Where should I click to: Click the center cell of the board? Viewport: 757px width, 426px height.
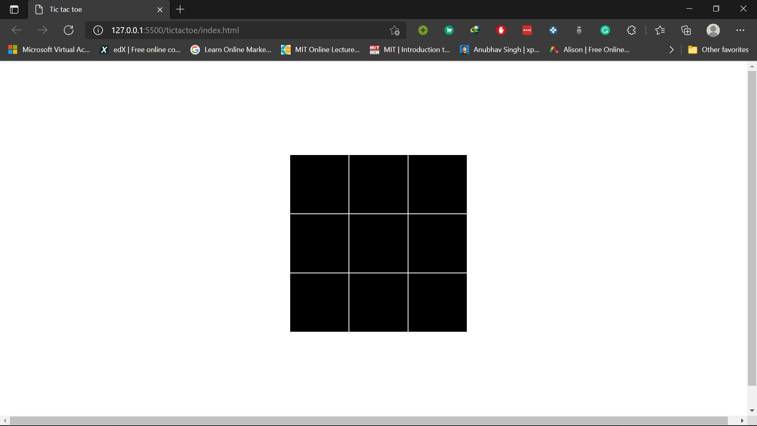(378, 243)
